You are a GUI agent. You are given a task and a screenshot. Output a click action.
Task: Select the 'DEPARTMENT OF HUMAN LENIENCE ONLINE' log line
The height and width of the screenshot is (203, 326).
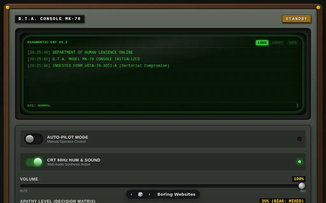tap(80, 52)
